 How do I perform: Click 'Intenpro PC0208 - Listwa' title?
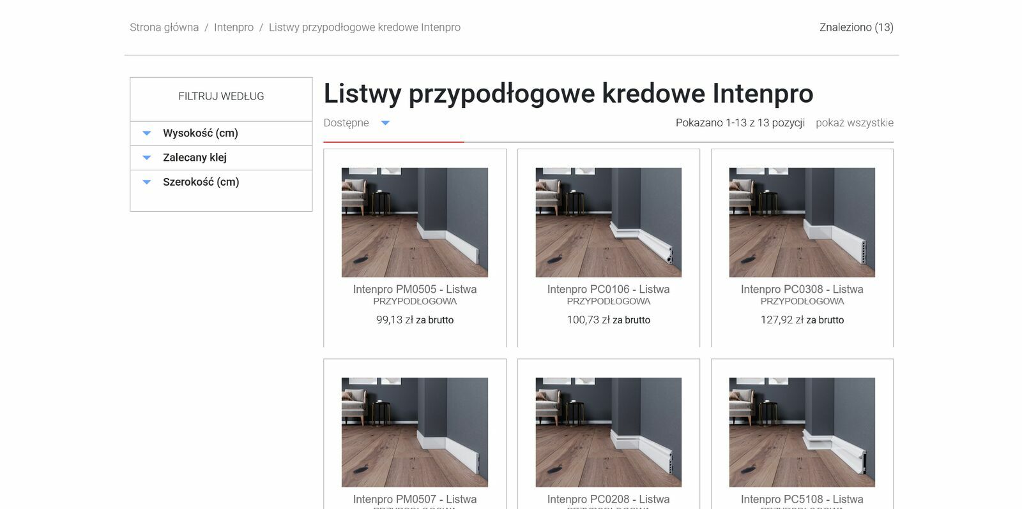pos(609,499)
